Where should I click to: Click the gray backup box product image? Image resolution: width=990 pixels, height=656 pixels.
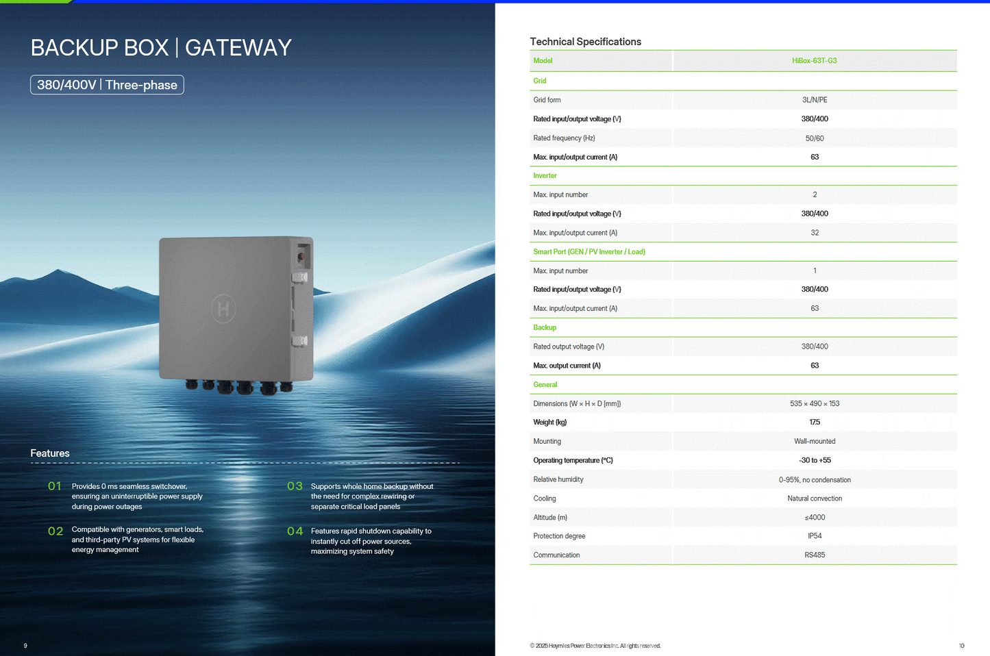coord(236,315)
